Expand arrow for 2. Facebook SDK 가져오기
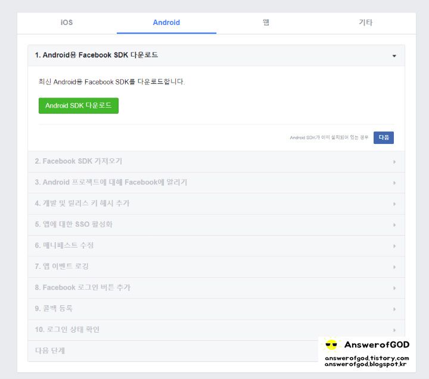Viewport: 429px width, 379px height. [394, 162]
